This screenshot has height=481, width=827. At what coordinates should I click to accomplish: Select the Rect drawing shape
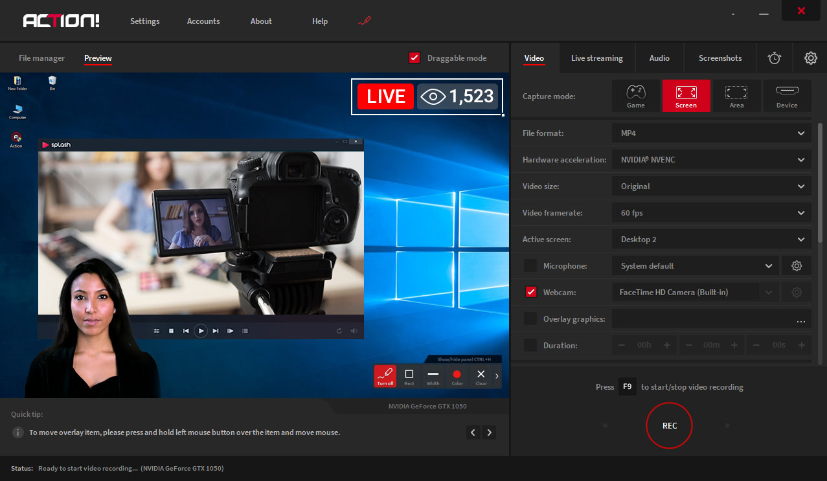click(x=409, y=375)
